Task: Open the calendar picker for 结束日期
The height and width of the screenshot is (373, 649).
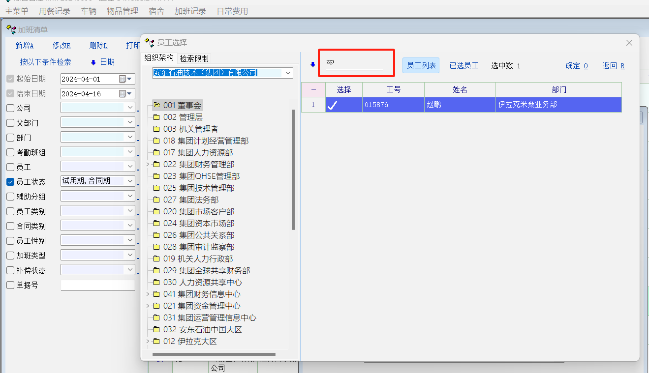Action: pyautogui.click(x=123, y=94)
